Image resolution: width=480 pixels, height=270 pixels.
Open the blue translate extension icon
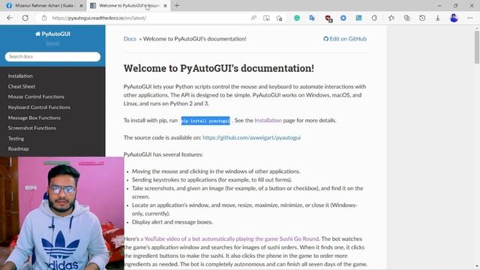(312, 18)
